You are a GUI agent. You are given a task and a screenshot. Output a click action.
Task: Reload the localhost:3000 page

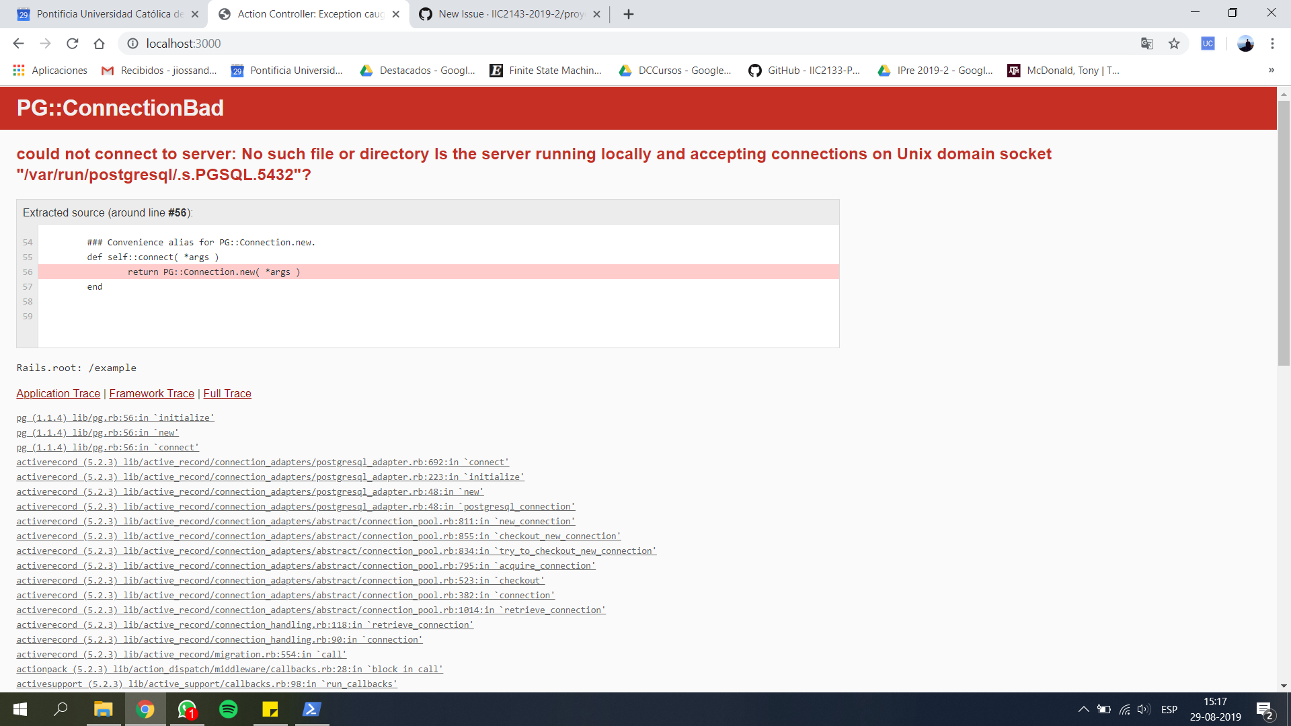[72, 43]
